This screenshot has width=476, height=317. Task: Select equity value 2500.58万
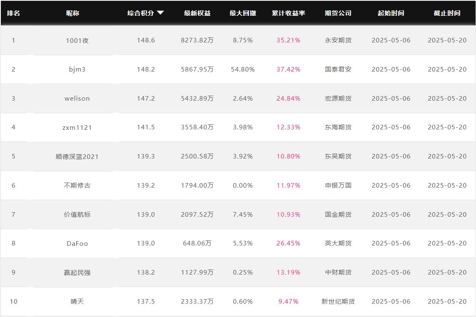pos(197,156)
